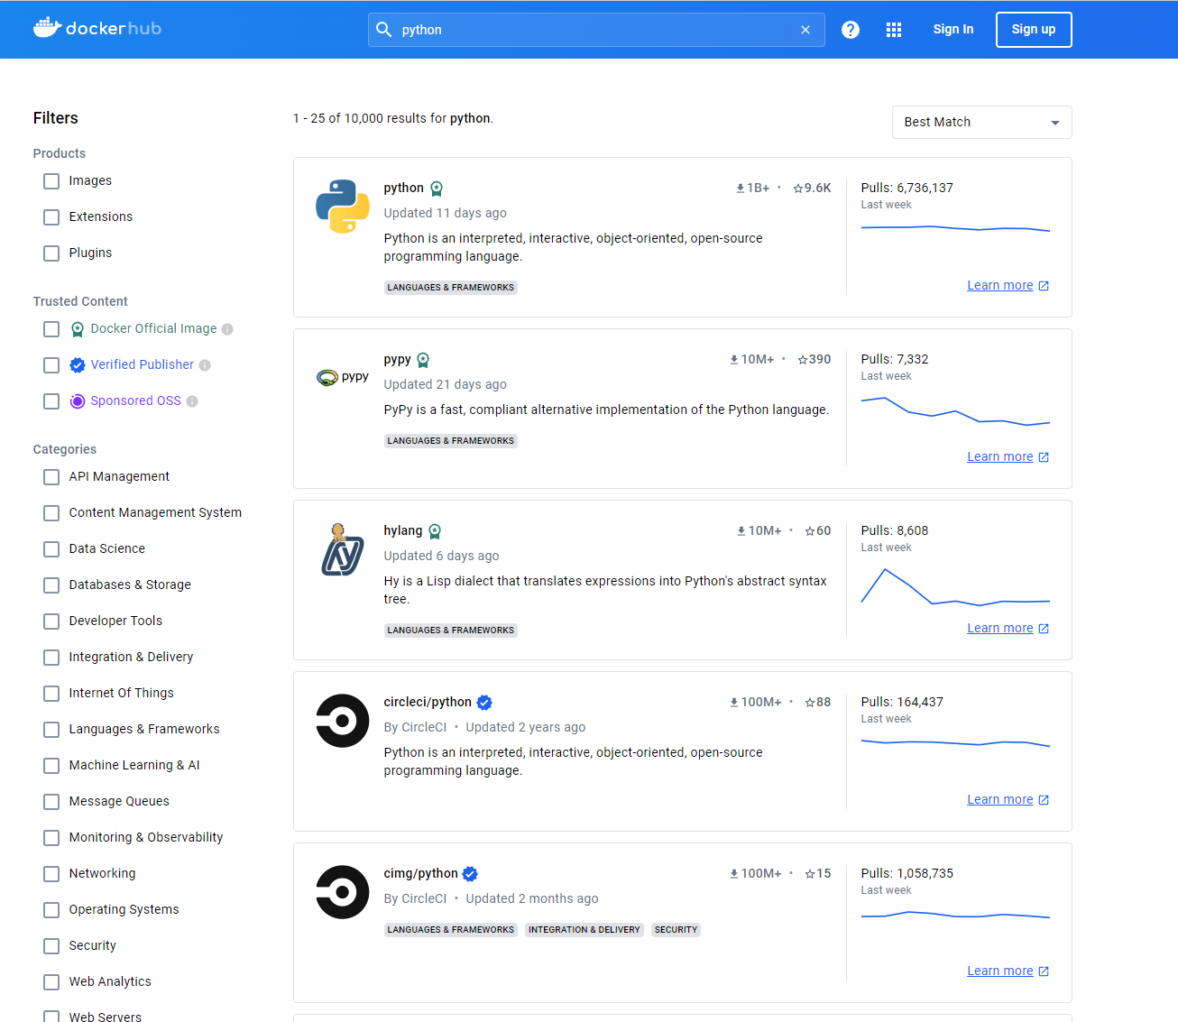Open Learn more link in circleci/python card
This screenshot has height=1022, width=1178.
(1000, 800)
